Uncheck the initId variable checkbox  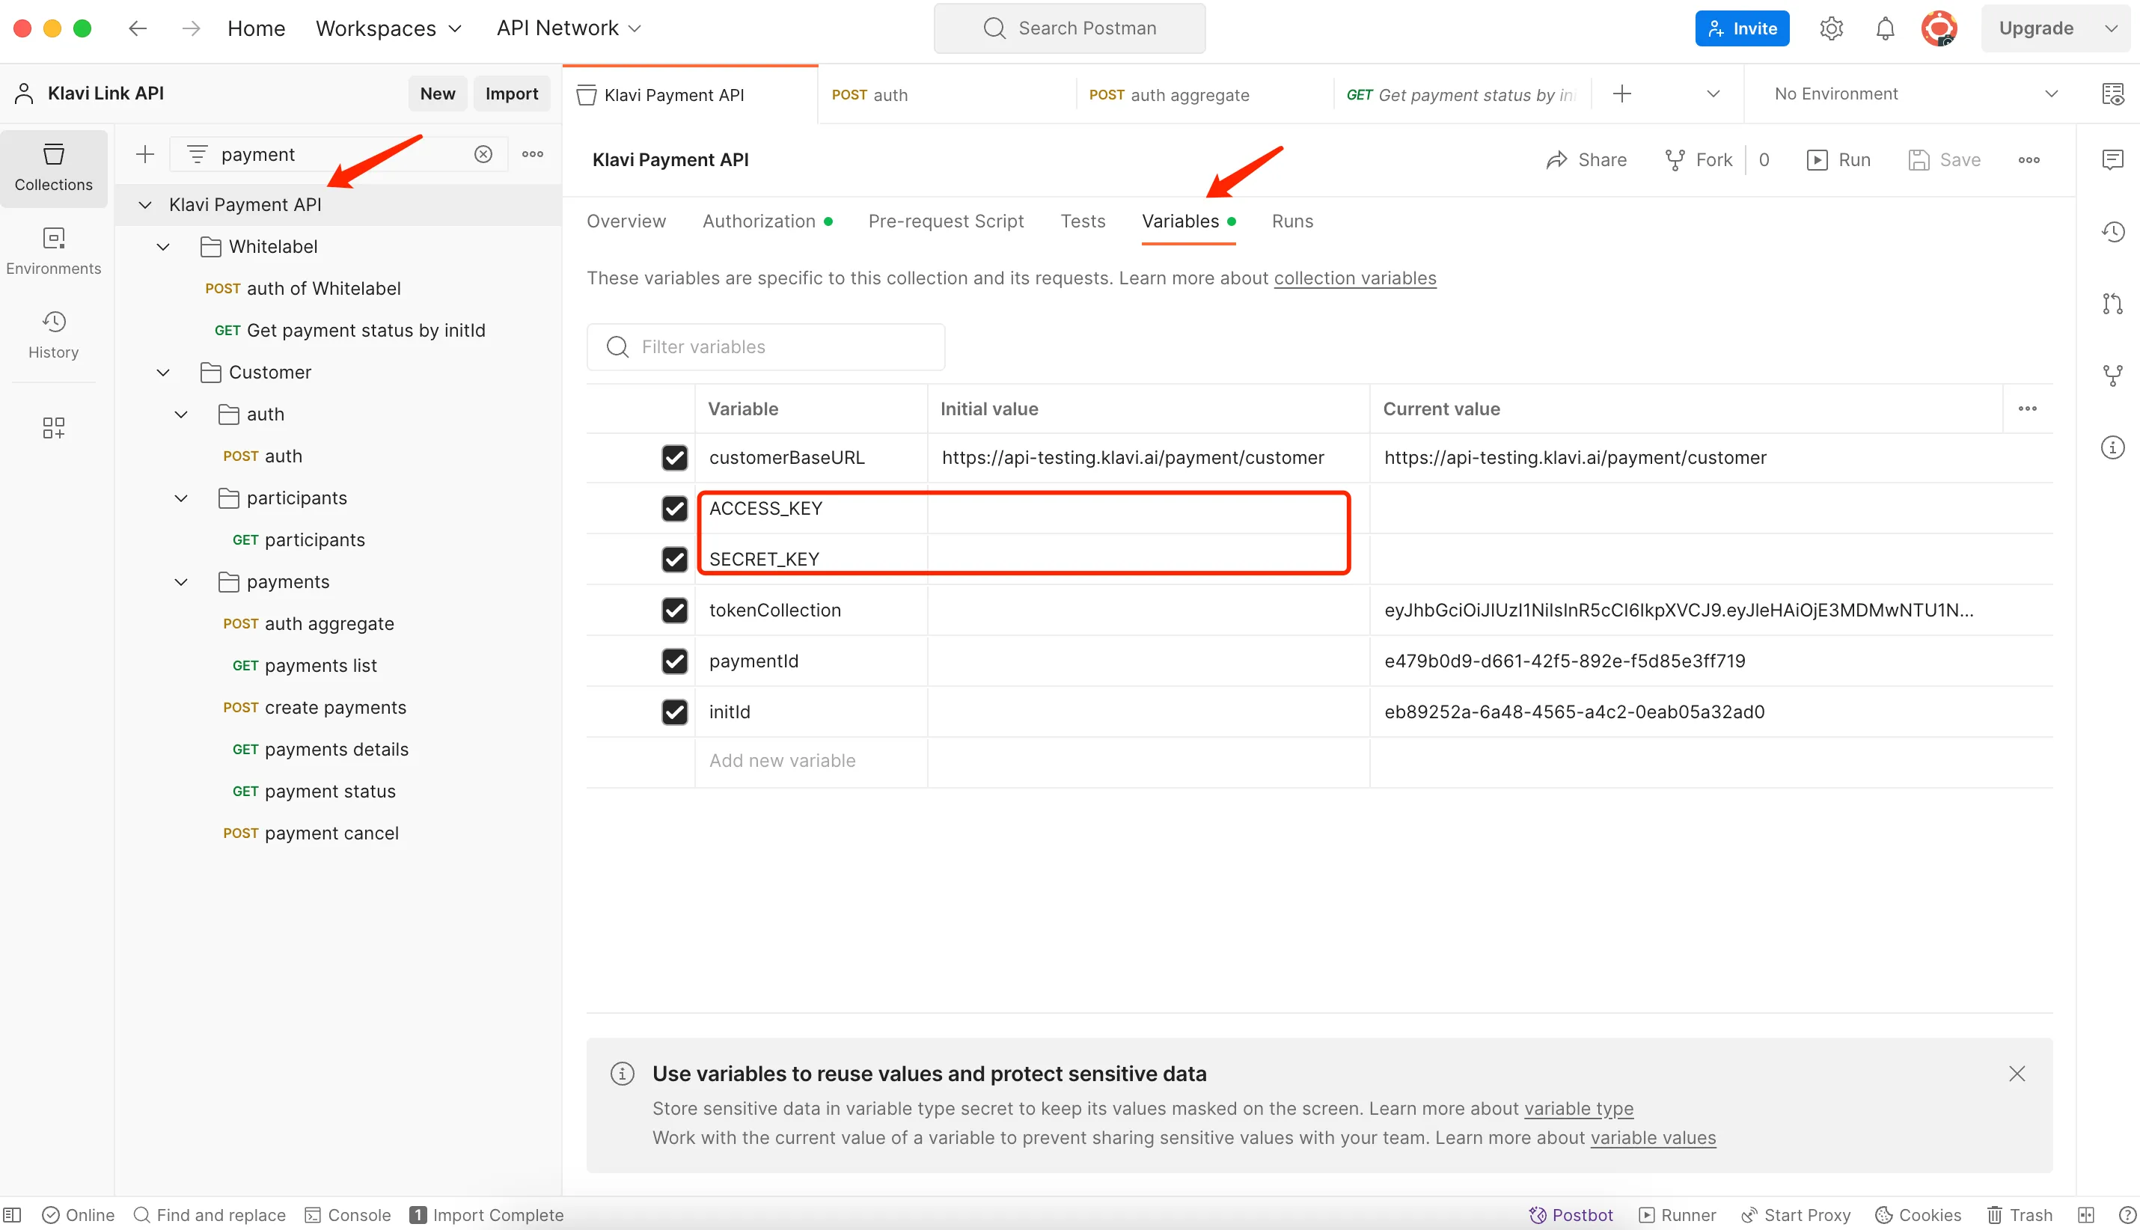tap(674, 712)
